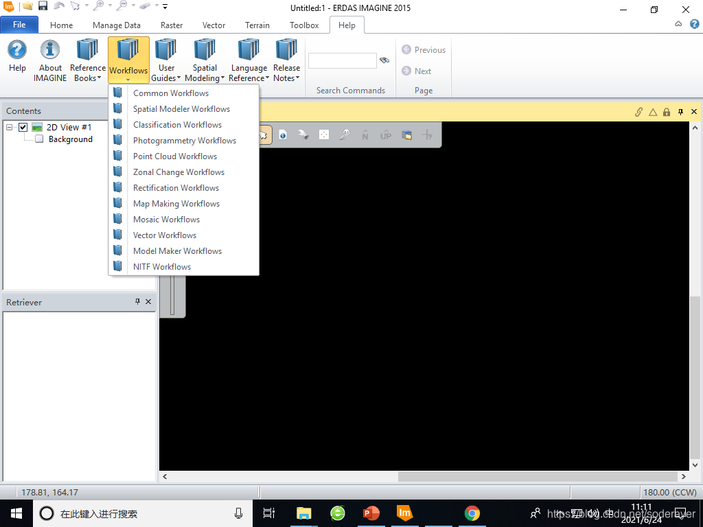
Task: Open NITF Workflows entry
Action: pyautogui.click(x=184, y=267)
